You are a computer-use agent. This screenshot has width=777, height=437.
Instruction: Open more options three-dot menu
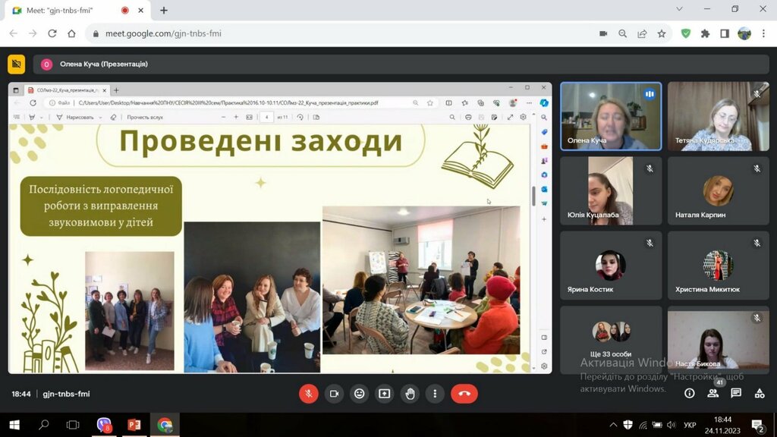point(435,394)
